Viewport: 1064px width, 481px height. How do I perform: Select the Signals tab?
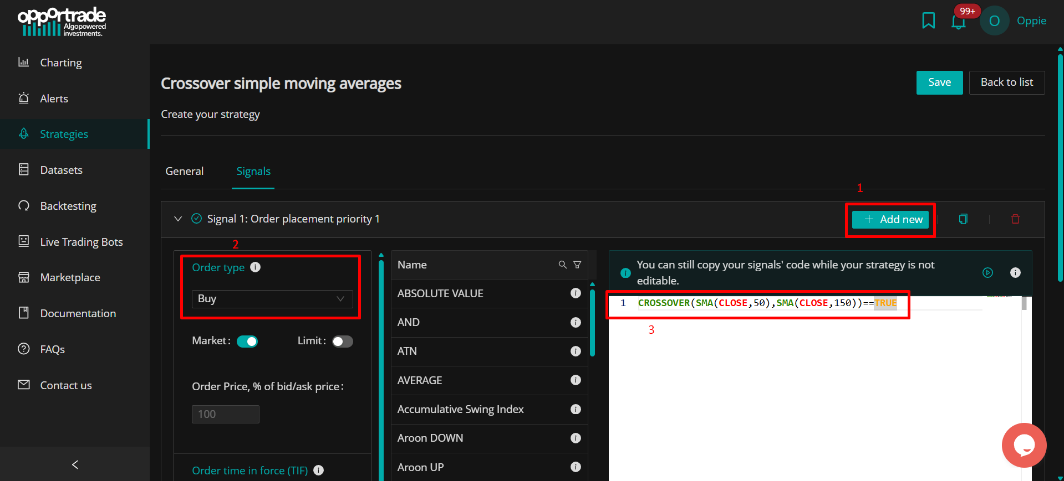coord(253,171)
